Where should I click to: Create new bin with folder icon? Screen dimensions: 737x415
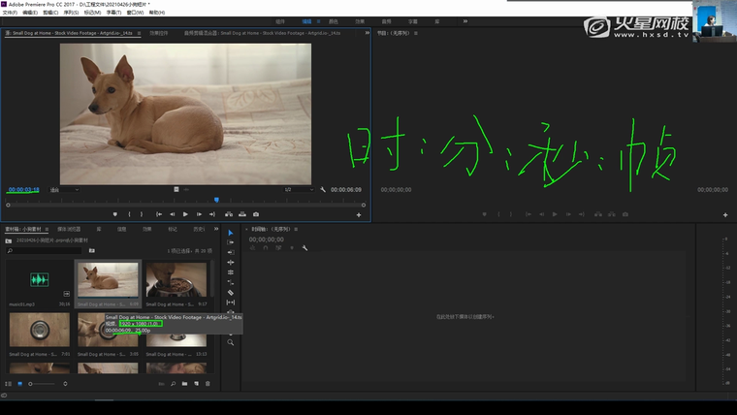tap(184, 384)
